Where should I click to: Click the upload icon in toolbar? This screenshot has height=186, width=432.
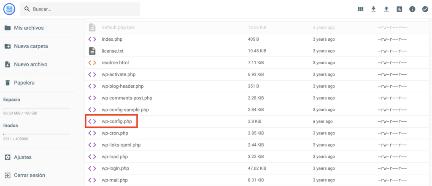point(386,9)
